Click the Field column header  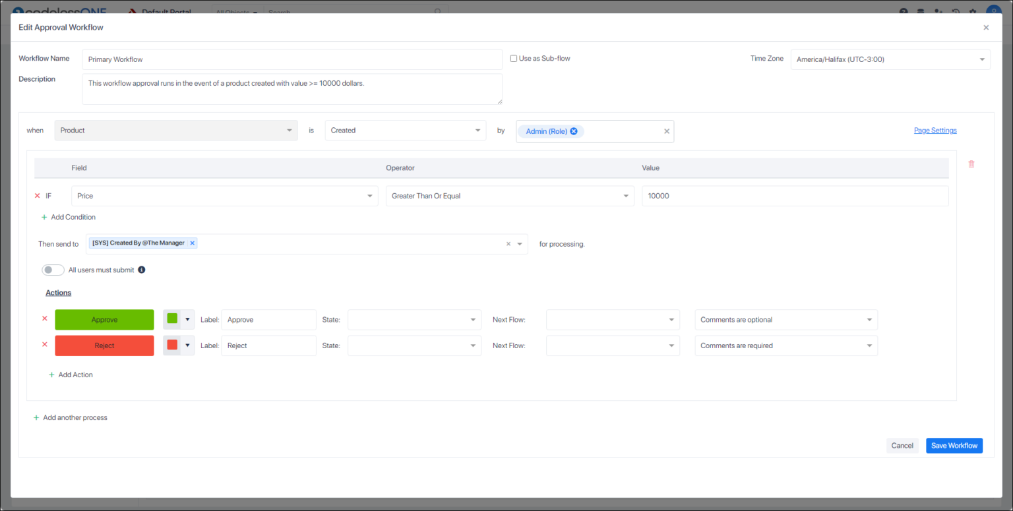tap(79, 168)
